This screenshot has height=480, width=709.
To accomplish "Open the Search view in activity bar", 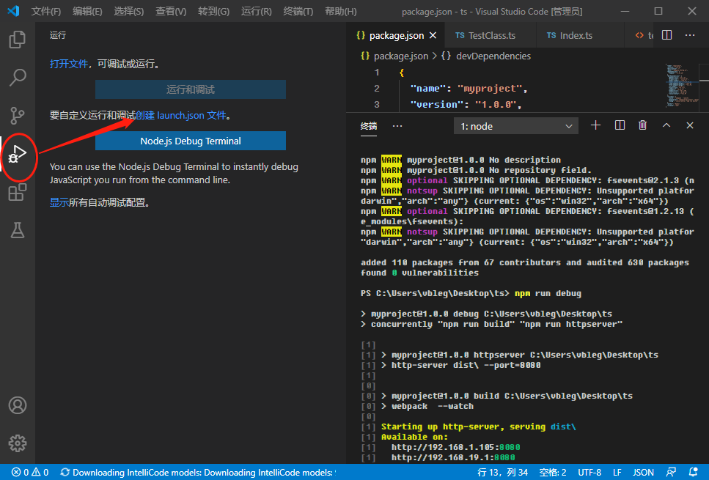I will point(17,77).
